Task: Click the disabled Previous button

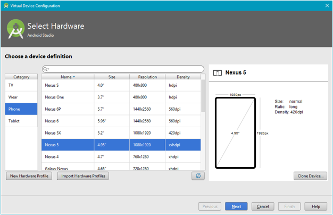Action: (x=210, y=206)
